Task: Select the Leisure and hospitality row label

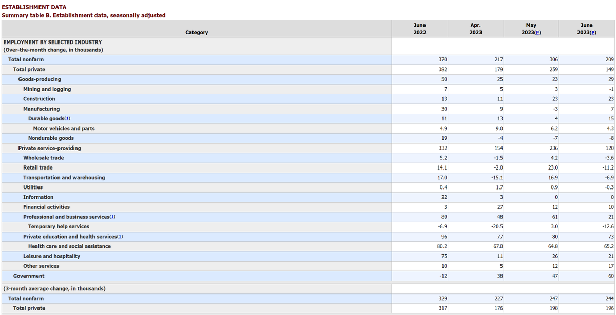Action: click(51, 256)
